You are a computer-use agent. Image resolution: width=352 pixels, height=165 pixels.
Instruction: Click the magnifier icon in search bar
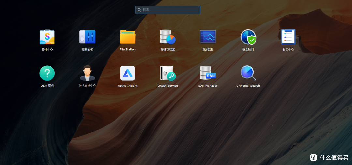pos(139,10)
